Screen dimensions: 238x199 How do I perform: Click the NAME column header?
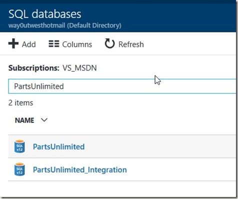pos(24,120)
